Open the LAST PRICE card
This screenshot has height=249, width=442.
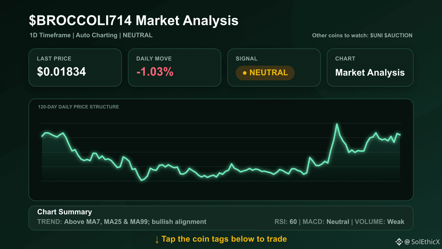[x=75, y=68]
